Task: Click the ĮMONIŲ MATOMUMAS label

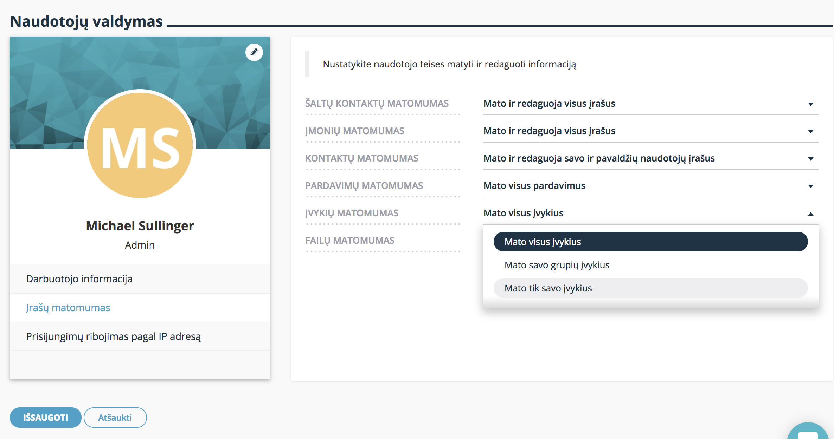Action: pos(355,131)
